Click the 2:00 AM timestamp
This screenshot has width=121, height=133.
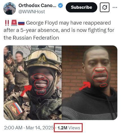coord(13,128)
